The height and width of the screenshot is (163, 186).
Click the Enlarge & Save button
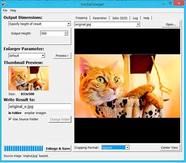tap(58, 149)
